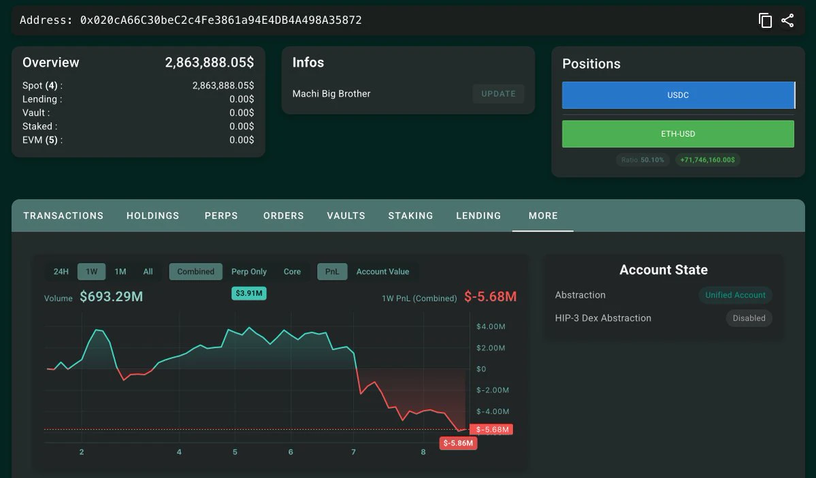Open the Holdings tab
816x478 pixels.
(x=152, y=216)
